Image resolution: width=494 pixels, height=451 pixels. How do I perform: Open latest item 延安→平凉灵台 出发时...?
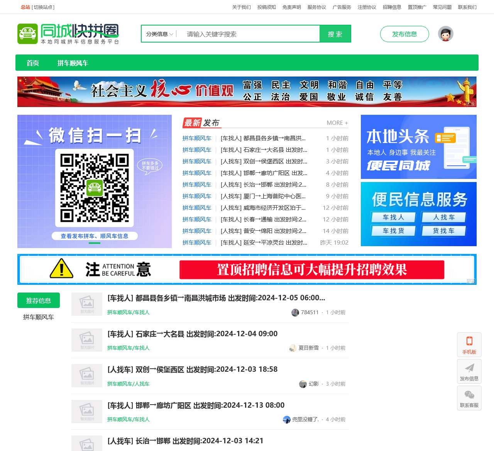pos(264,243)
